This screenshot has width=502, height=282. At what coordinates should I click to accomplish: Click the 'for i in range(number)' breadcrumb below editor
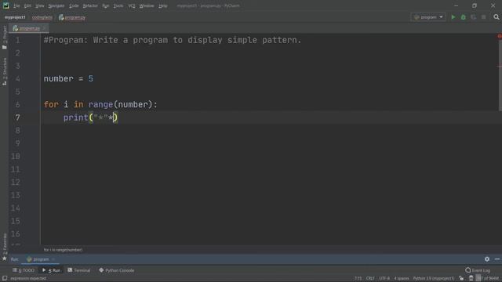click(x=63, y=250)
